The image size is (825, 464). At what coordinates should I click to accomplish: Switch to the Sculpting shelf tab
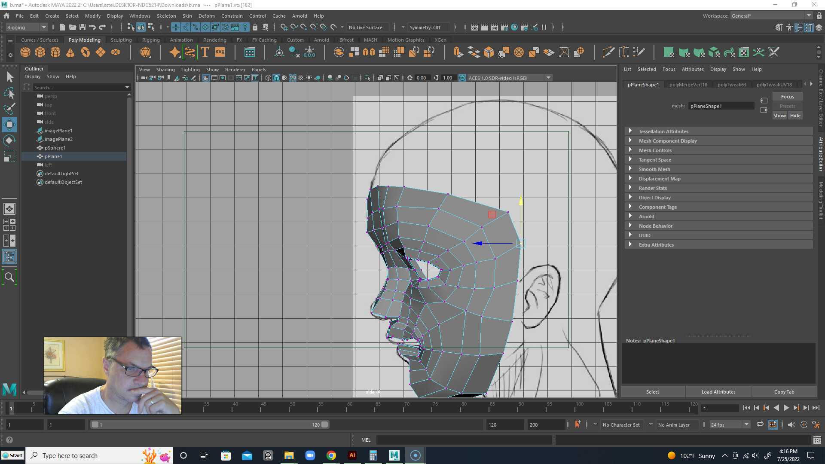coord(121,40)
